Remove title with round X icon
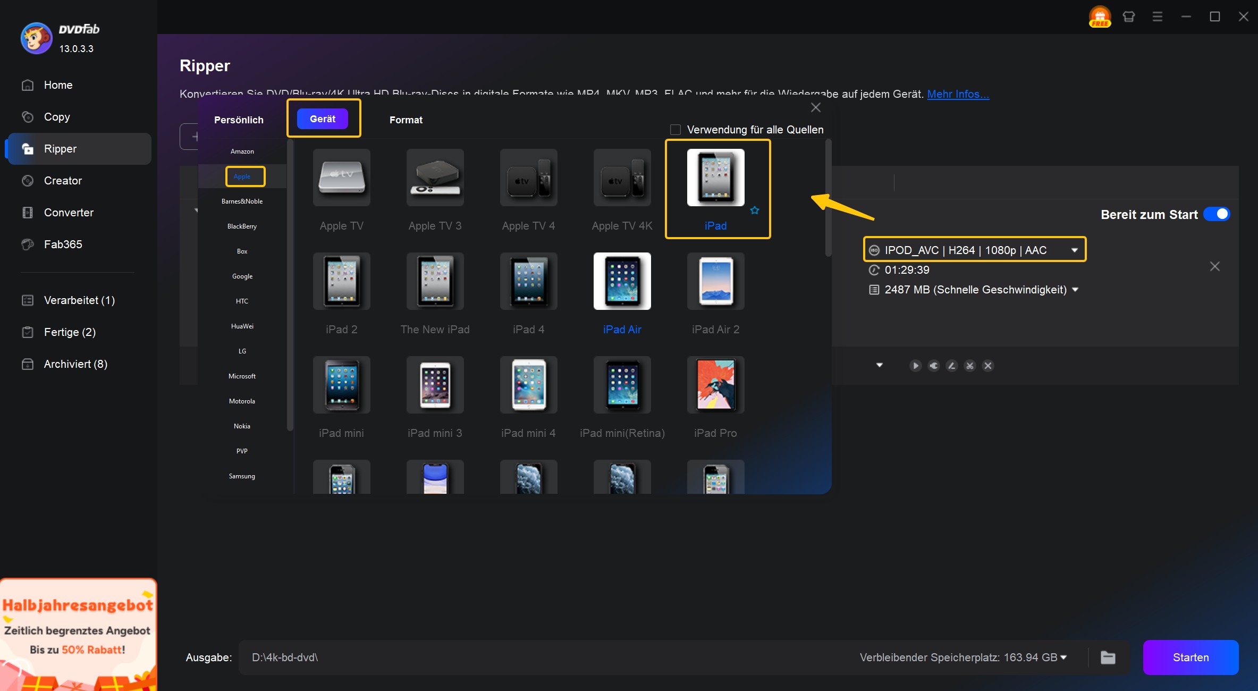This screenshot has height=691, width=1258. (x=988, y=366)
